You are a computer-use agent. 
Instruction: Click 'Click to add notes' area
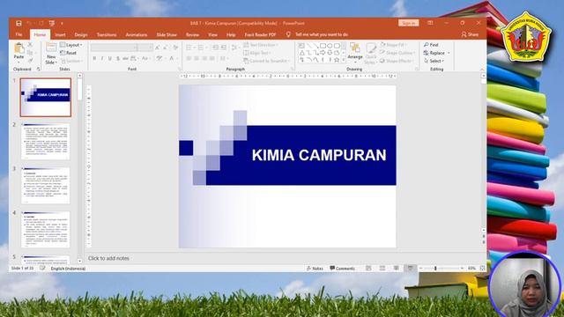click(x=108, y=258)
